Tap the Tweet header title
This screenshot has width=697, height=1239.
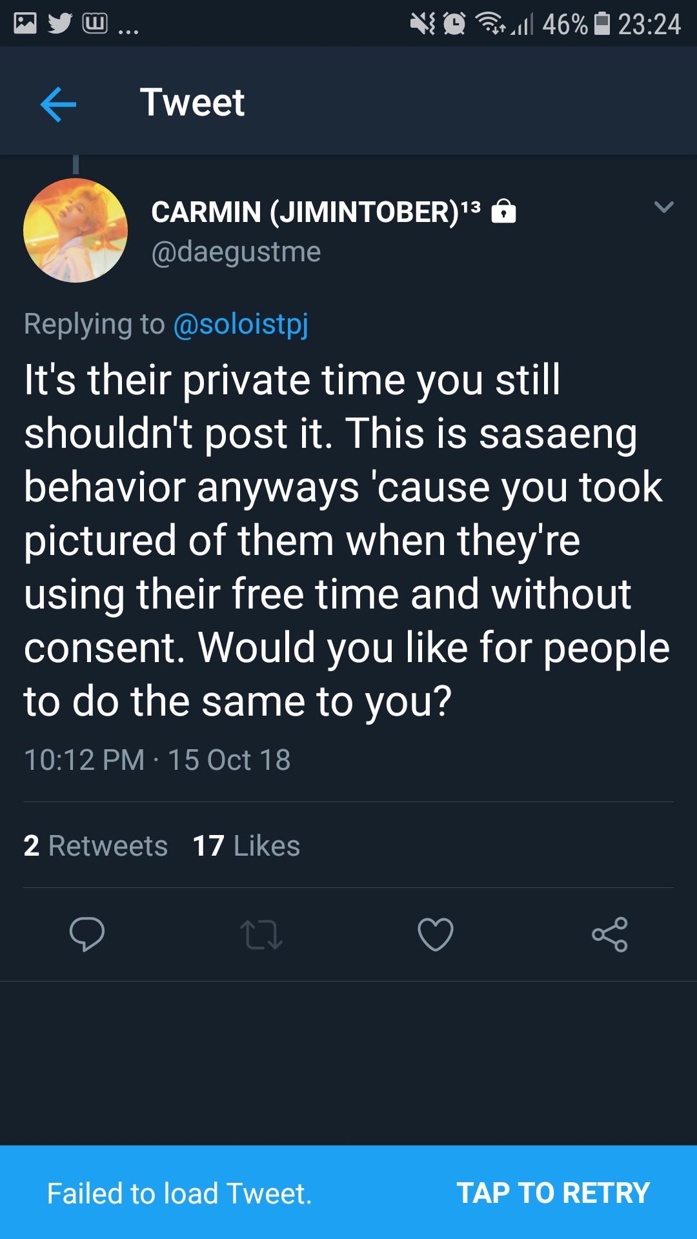pos(192,103)
